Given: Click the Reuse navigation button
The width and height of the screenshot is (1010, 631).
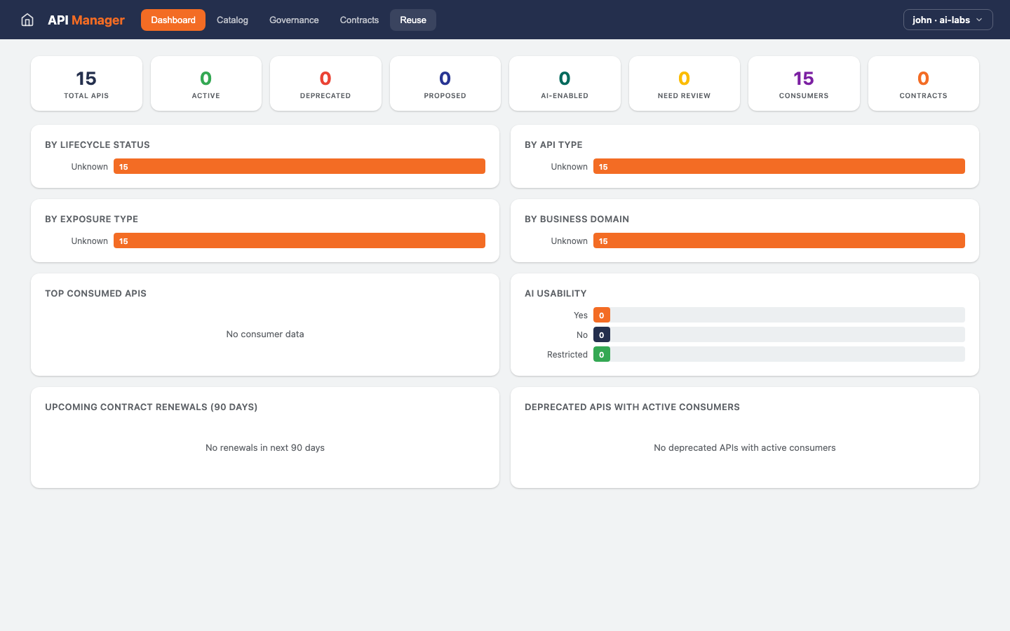Looking at the screenshot, I should (412, 20).
